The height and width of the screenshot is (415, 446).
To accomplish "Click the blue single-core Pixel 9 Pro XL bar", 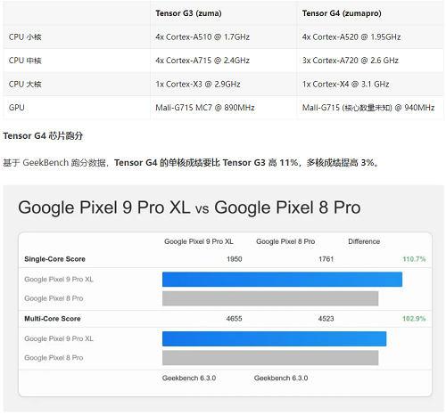I will pos(282,280).
